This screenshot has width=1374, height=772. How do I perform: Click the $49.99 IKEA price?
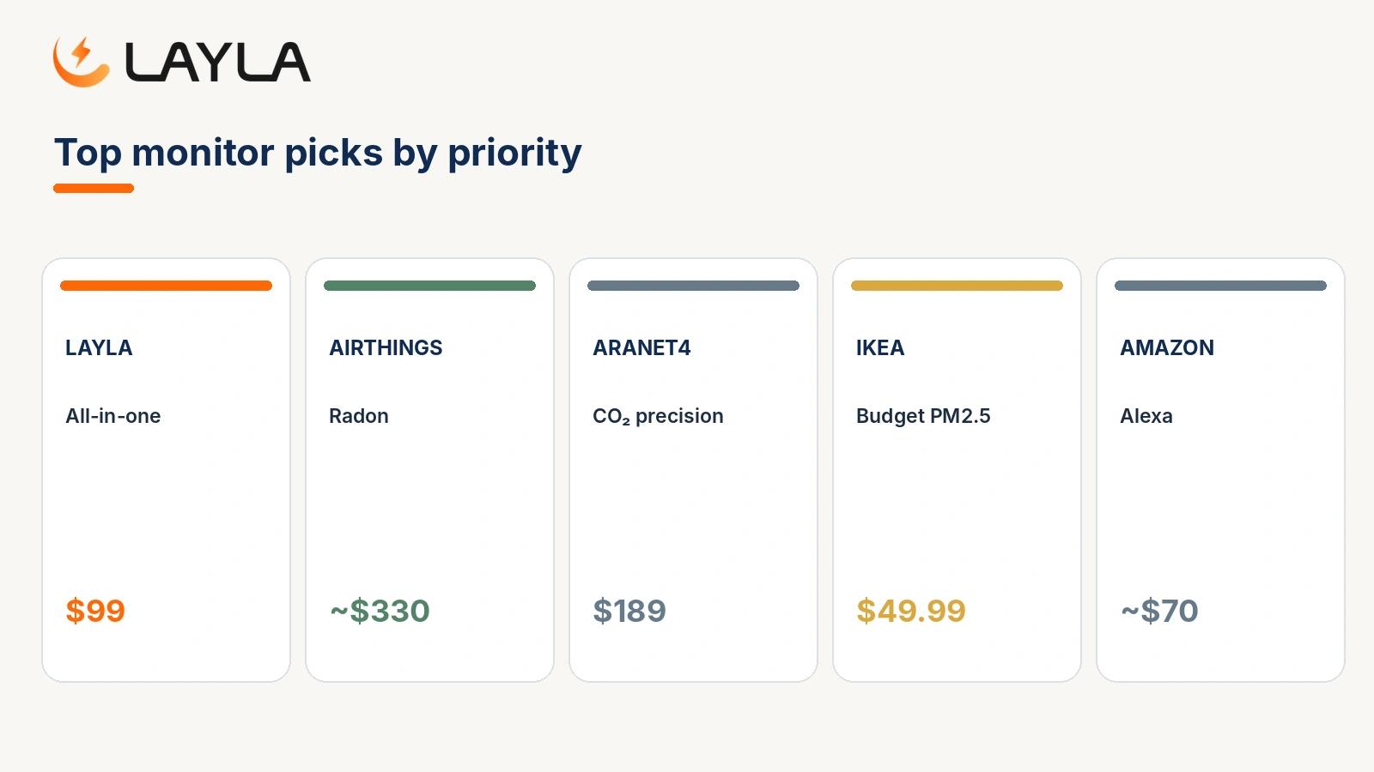[911, 611]
